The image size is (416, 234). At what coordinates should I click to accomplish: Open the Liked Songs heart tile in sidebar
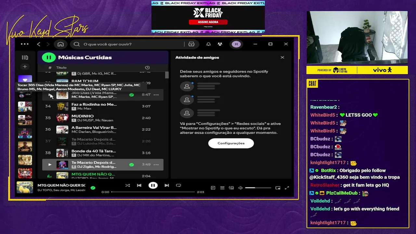coord(25,79)
